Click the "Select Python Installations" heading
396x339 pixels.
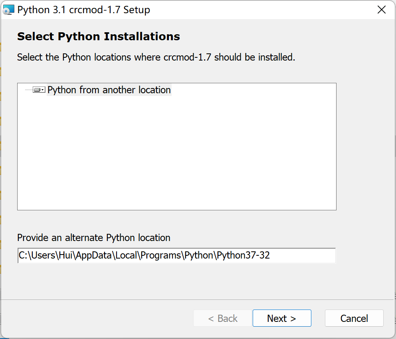point(99,37)
